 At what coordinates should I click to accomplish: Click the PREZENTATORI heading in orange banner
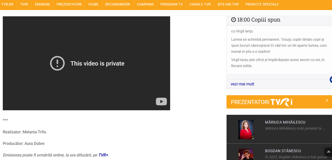pos(250,102)
